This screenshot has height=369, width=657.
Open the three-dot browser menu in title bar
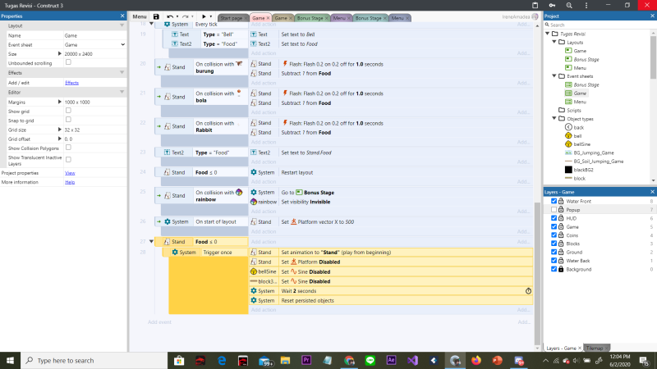pyautogui.click(x=586, y=6)
